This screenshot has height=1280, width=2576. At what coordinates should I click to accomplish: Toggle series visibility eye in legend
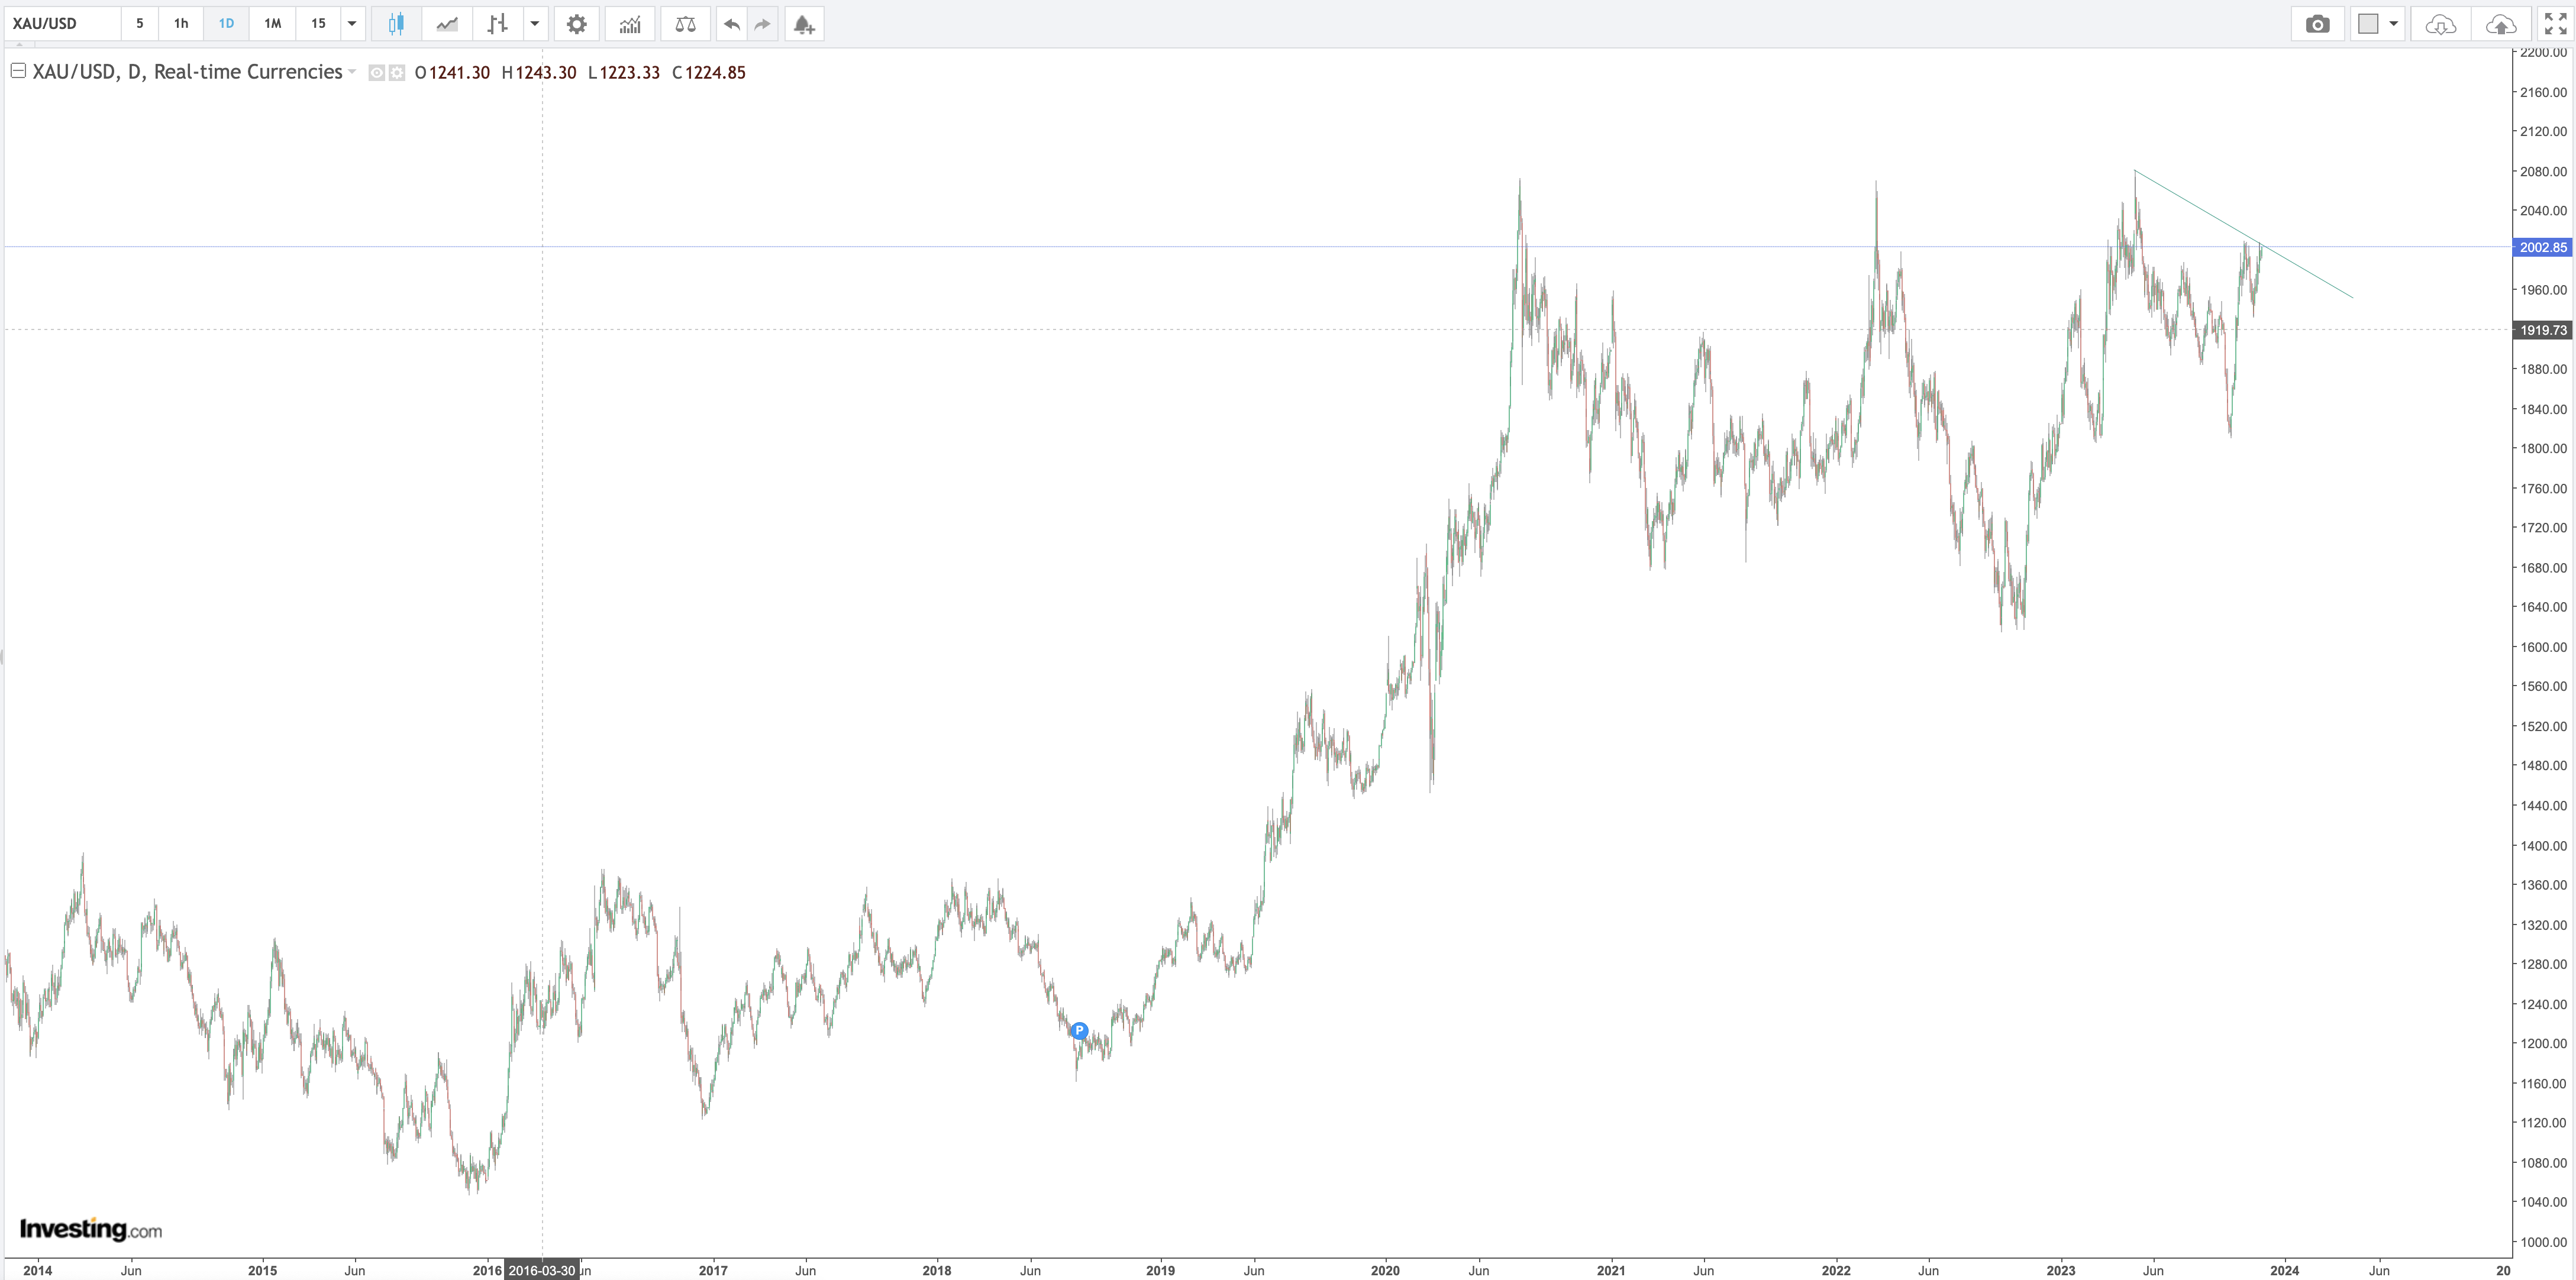(x=377, y=72)
